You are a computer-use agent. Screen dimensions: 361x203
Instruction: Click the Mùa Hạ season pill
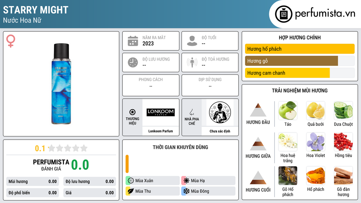click(x=208, y=181)
